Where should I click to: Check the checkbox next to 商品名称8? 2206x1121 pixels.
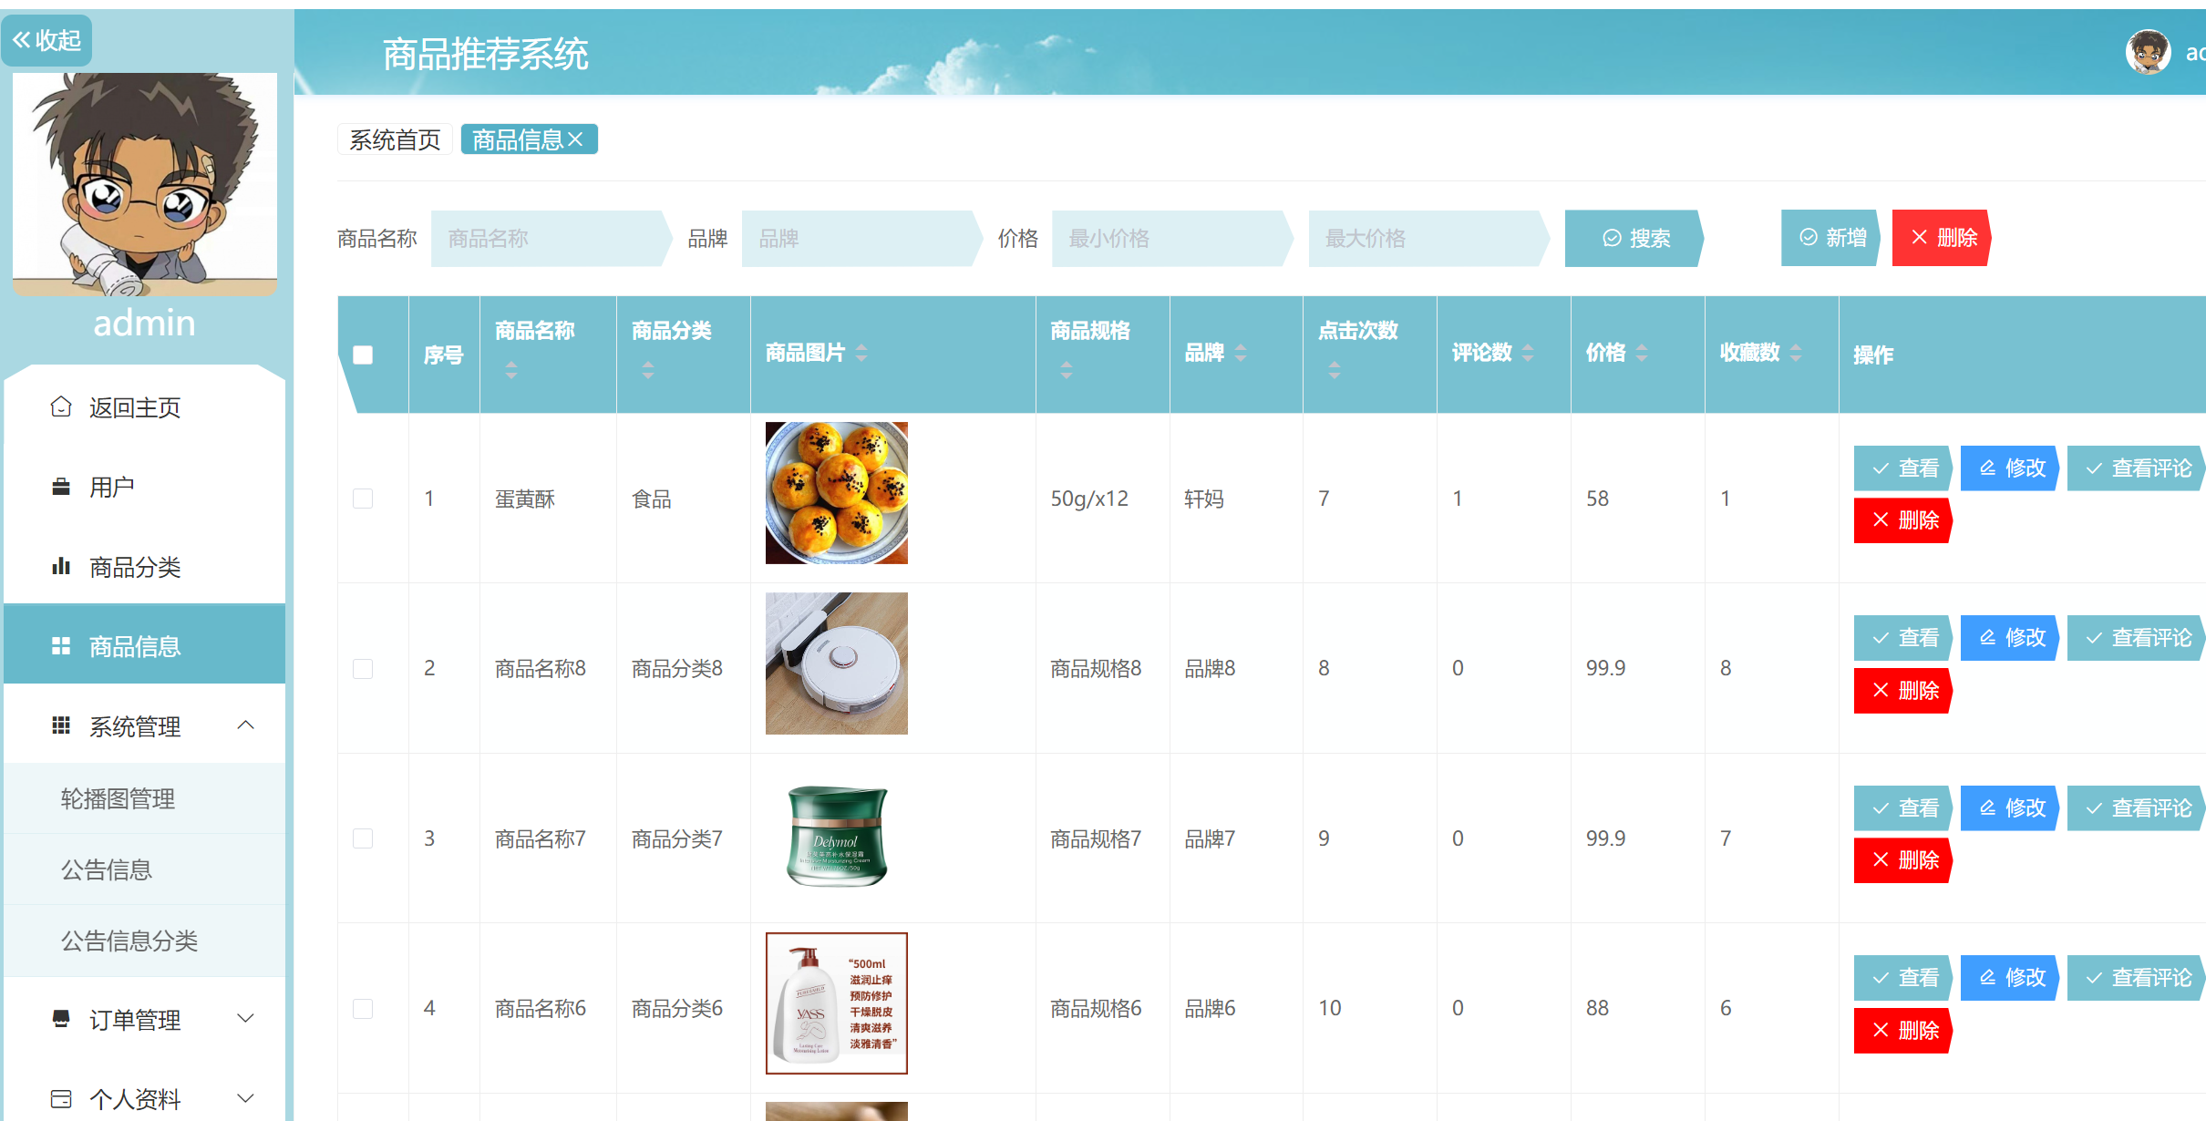click(363, 668)
